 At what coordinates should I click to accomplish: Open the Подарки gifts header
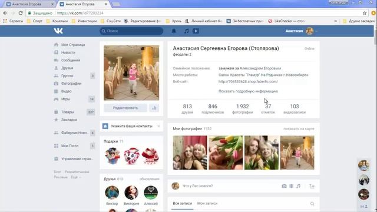[x=114, y=141]
